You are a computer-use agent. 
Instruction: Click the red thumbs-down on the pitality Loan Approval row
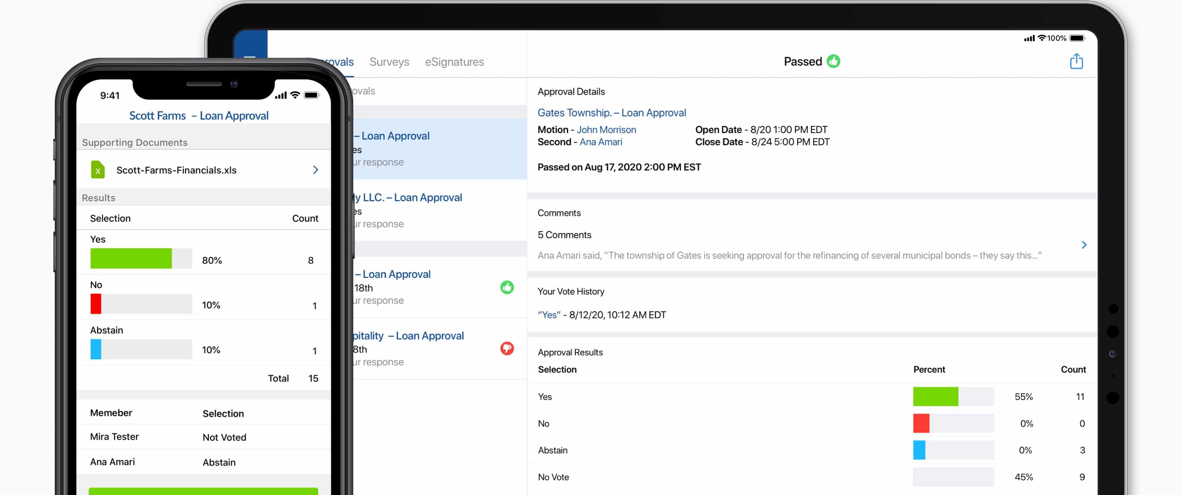(507, 348)
